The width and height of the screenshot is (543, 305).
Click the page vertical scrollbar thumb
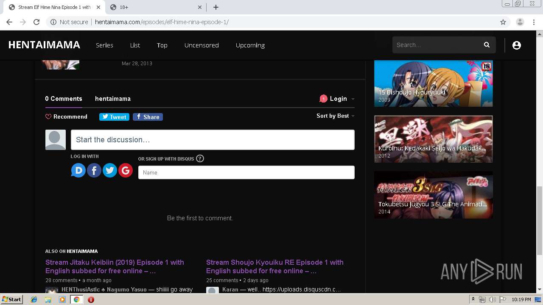(x=540, y=221)
